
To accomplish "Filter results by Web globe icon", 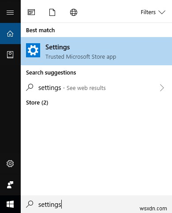I will click(x=74, y=12).
